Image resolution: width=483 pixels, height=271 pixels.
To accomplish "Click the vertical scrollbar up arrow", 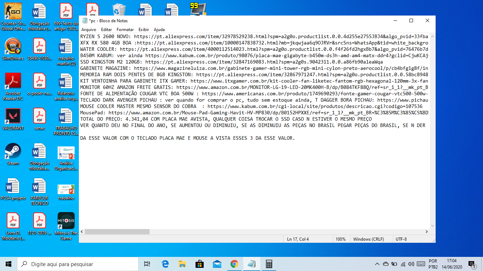I will 432,36.
